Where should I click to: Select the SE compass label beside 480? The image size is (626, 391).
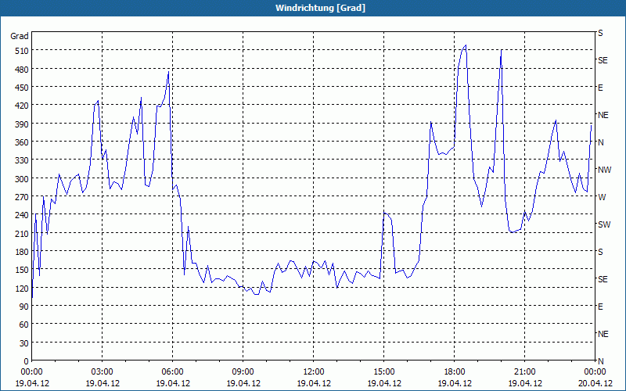pos(603,60)
